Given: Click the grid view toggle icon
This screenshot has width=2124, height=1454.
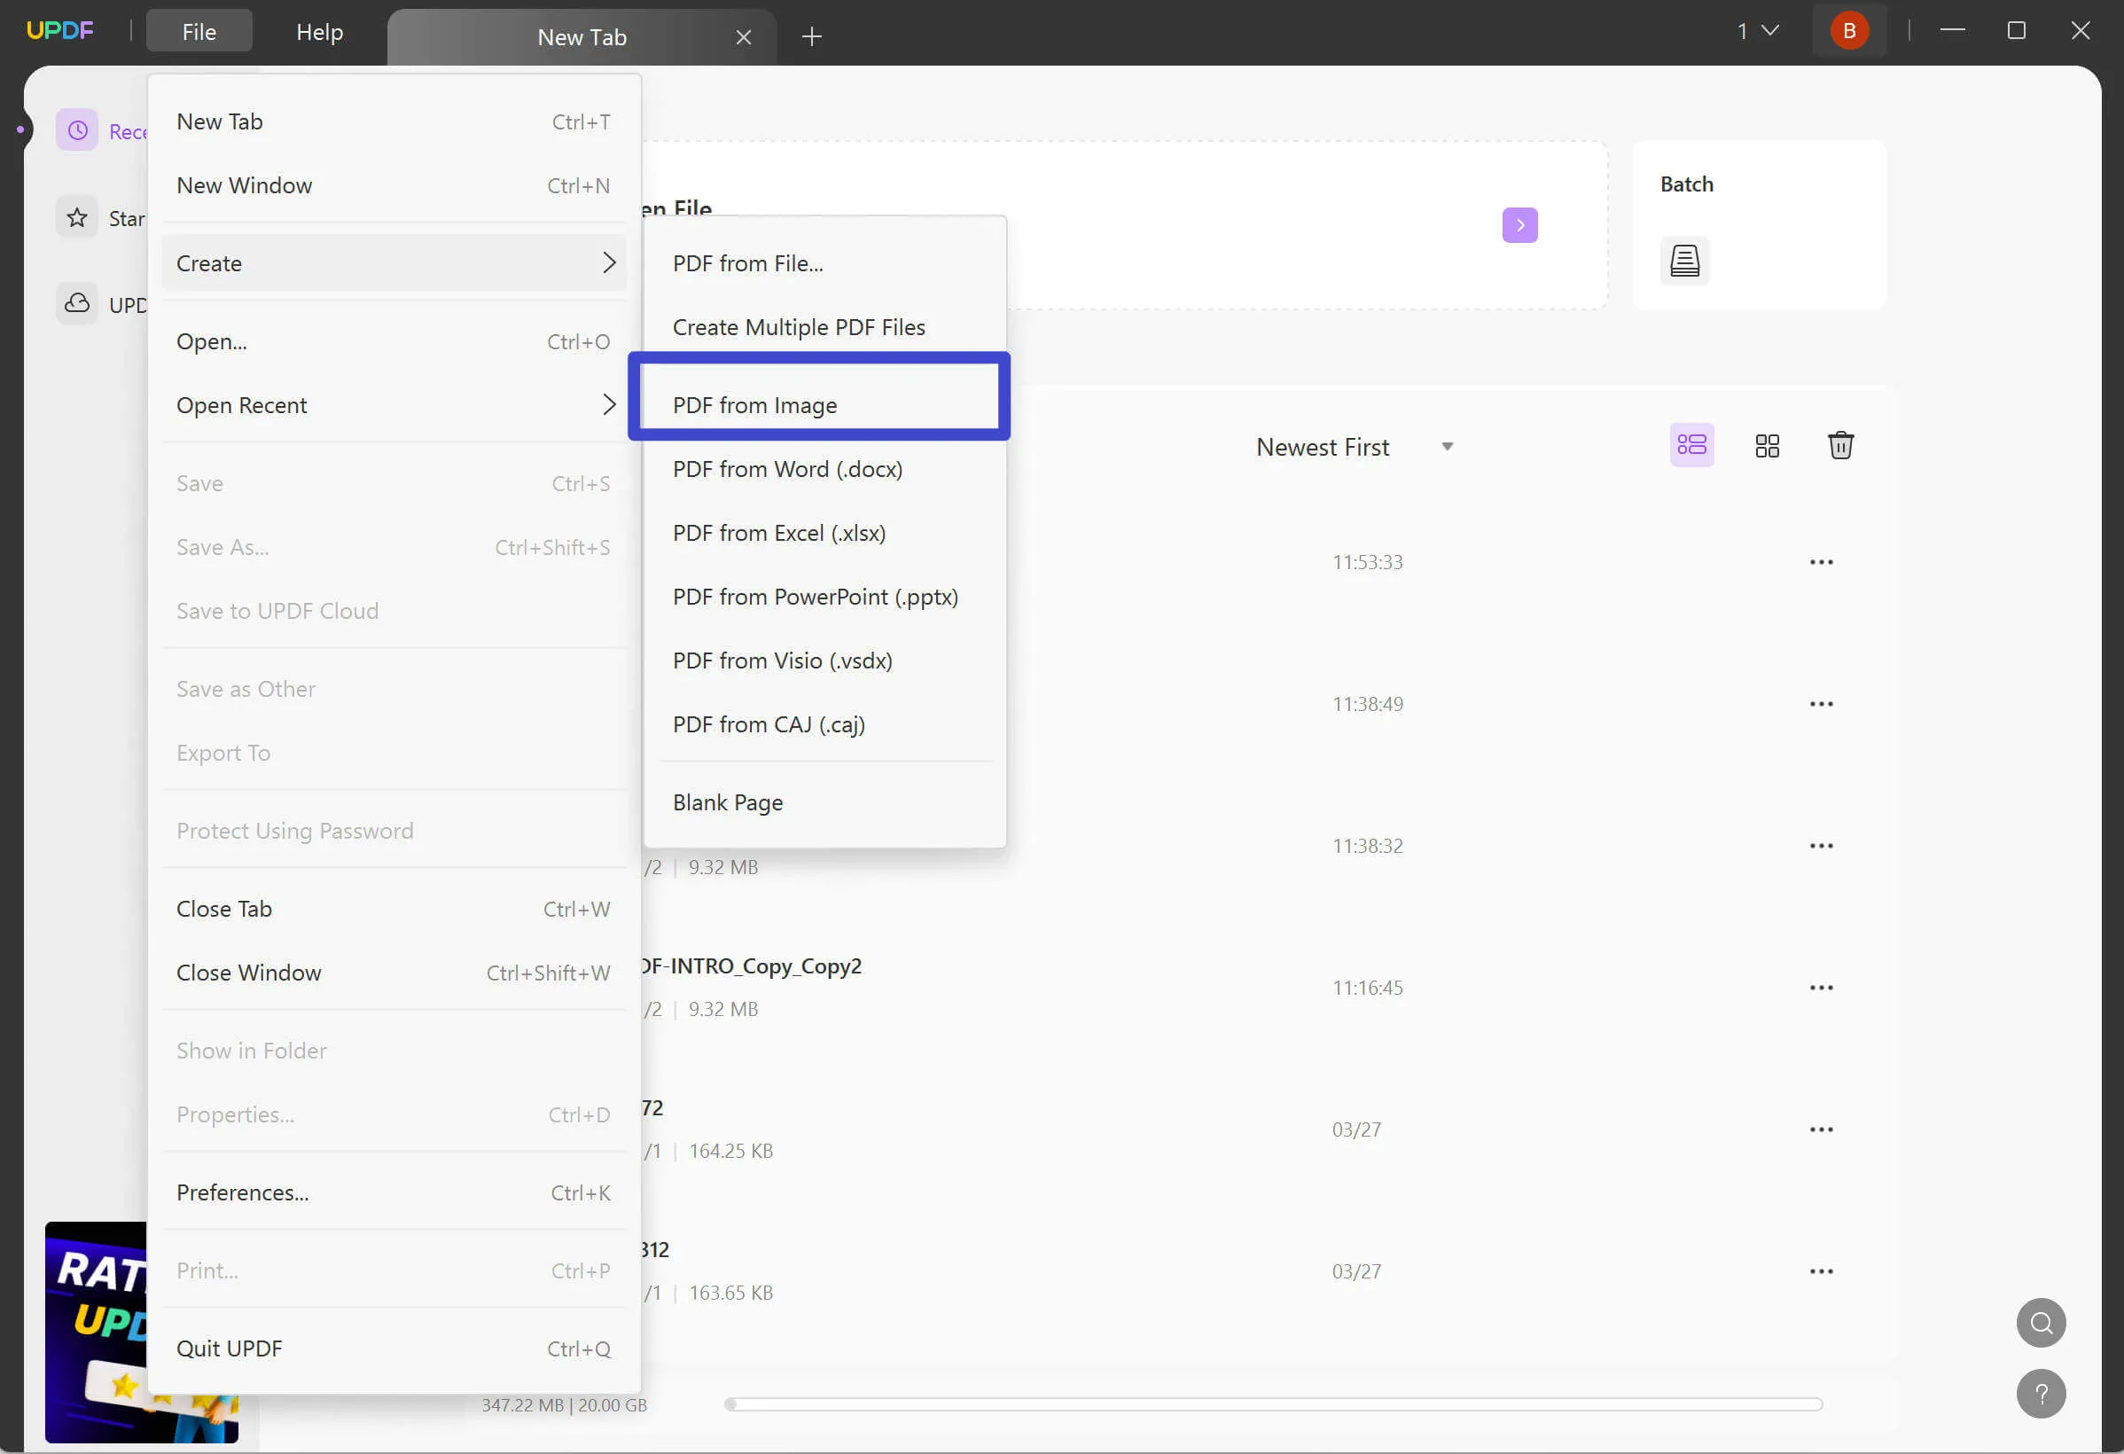Looking at the screenshot, I should coord(1768,445).
